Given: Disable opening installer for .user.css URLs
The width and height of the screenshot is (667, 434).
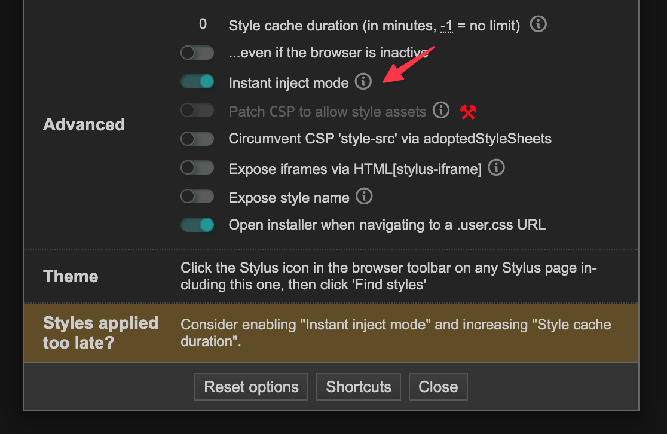Looking at the screenshot, I should coord(197,225).
